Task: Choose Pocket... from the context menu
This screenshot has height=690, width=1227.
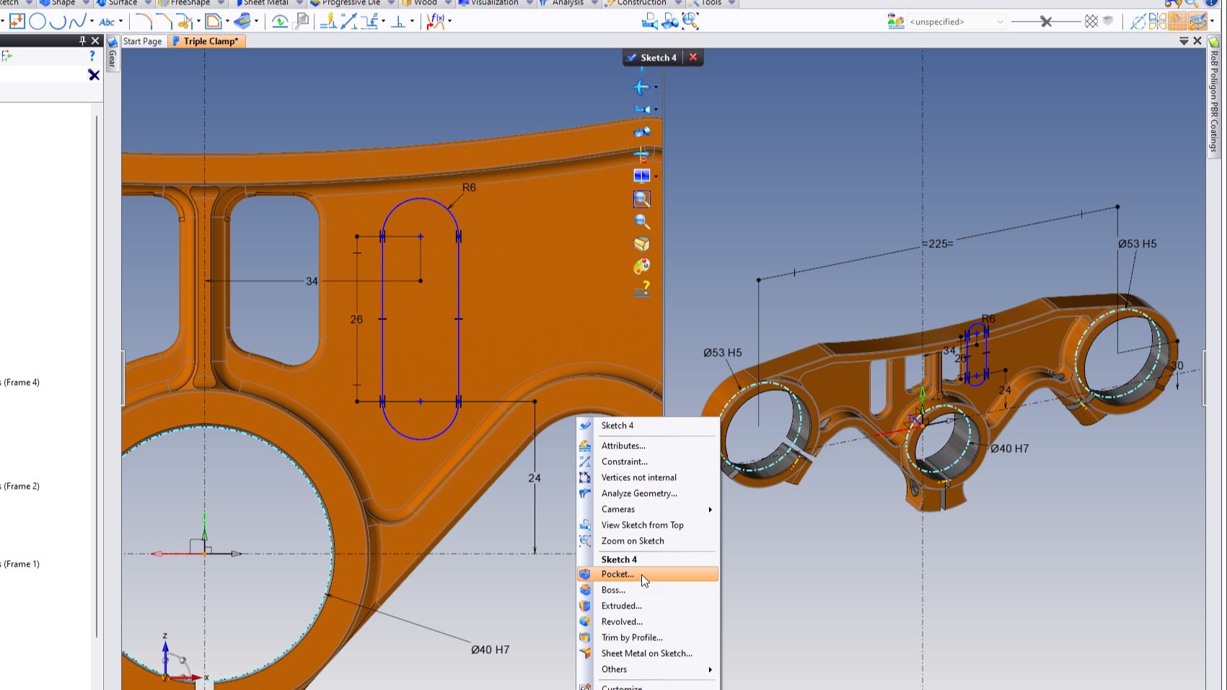Action: click(x=617, y=574)
